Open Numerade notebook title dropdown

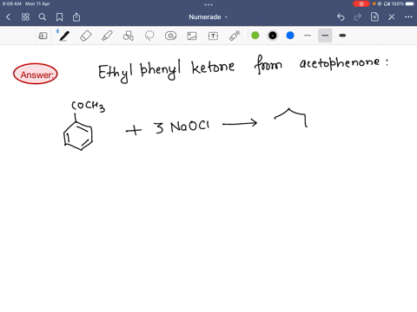(208, 17)
